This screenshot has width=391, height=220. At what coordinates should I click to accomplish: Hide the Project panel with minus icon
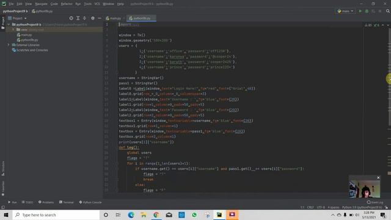[100, 18]
